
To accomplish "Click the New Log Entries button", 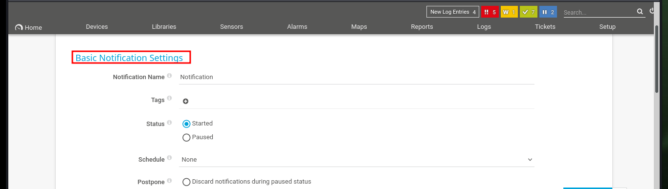I will pyautogui.click(x=453, y=12).
